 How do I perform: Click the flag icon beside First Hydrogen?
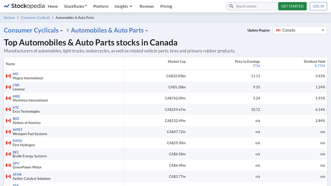click(8, 143)
